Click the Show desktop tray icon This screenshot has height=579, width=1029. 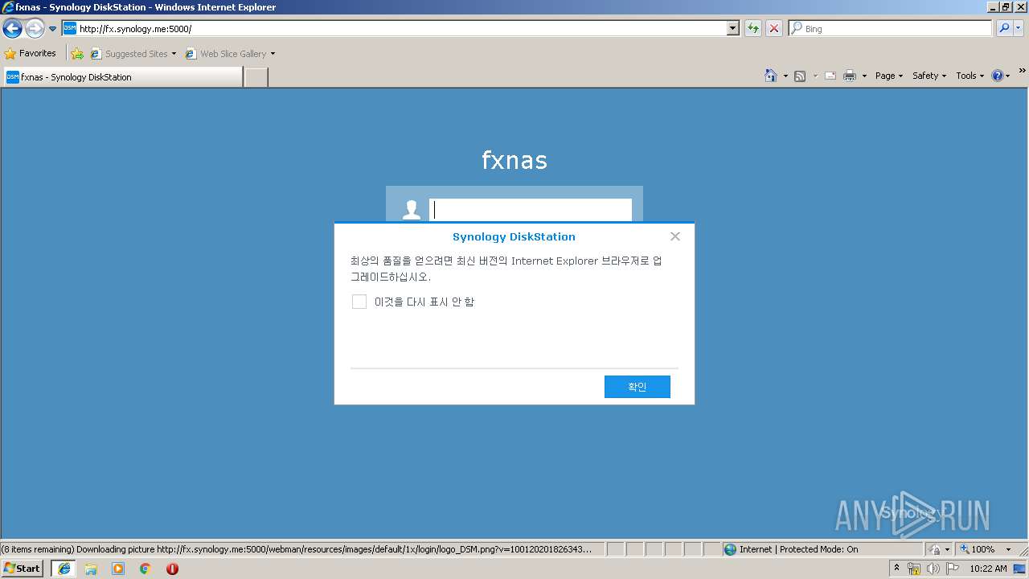(x=1021, y=569)
